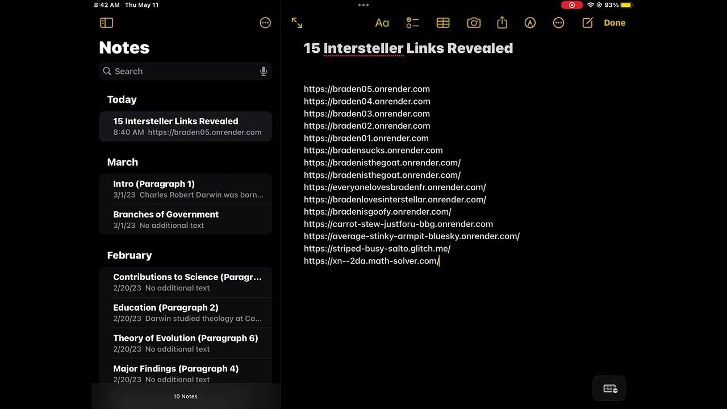Click the note title heading
The height and width of the screenshot is (409, 727).
tap(408, 48)
